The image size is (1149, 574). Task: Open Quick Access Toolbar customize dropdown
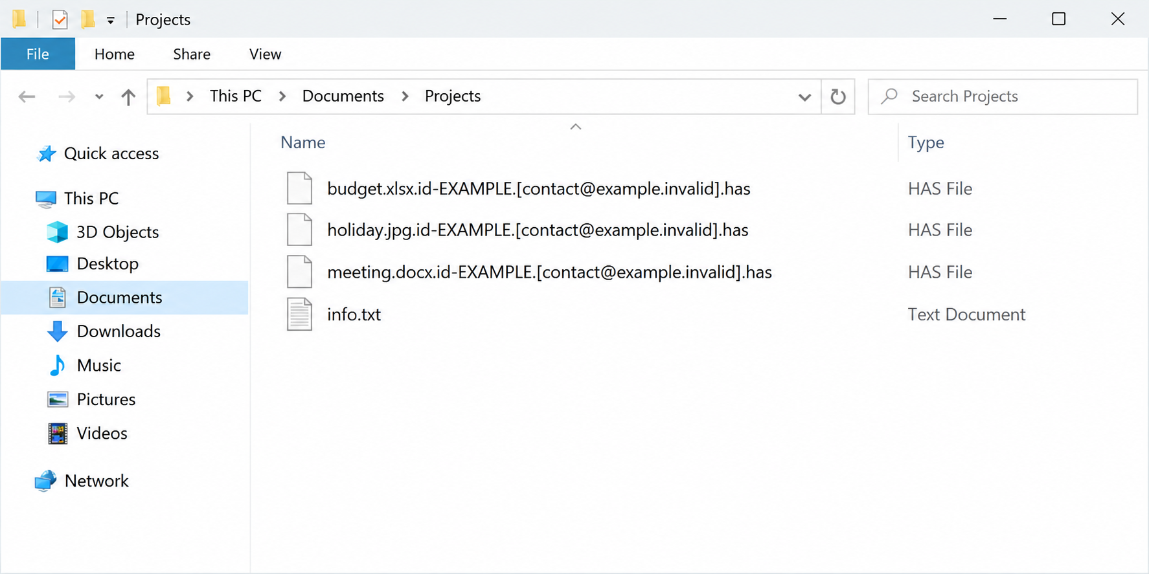(111, 20)
